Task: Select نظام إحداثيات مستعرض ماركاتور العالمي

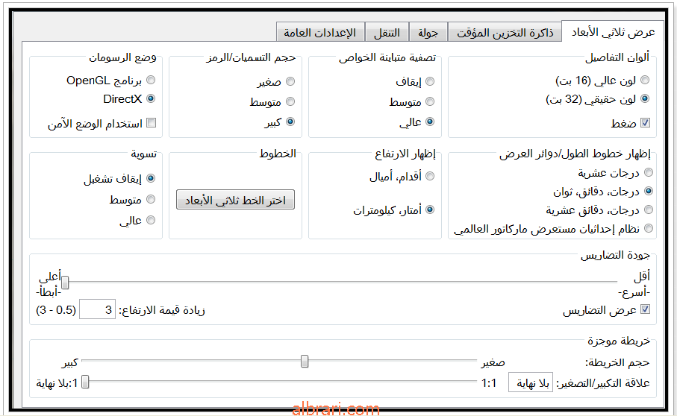Action: 649,228
